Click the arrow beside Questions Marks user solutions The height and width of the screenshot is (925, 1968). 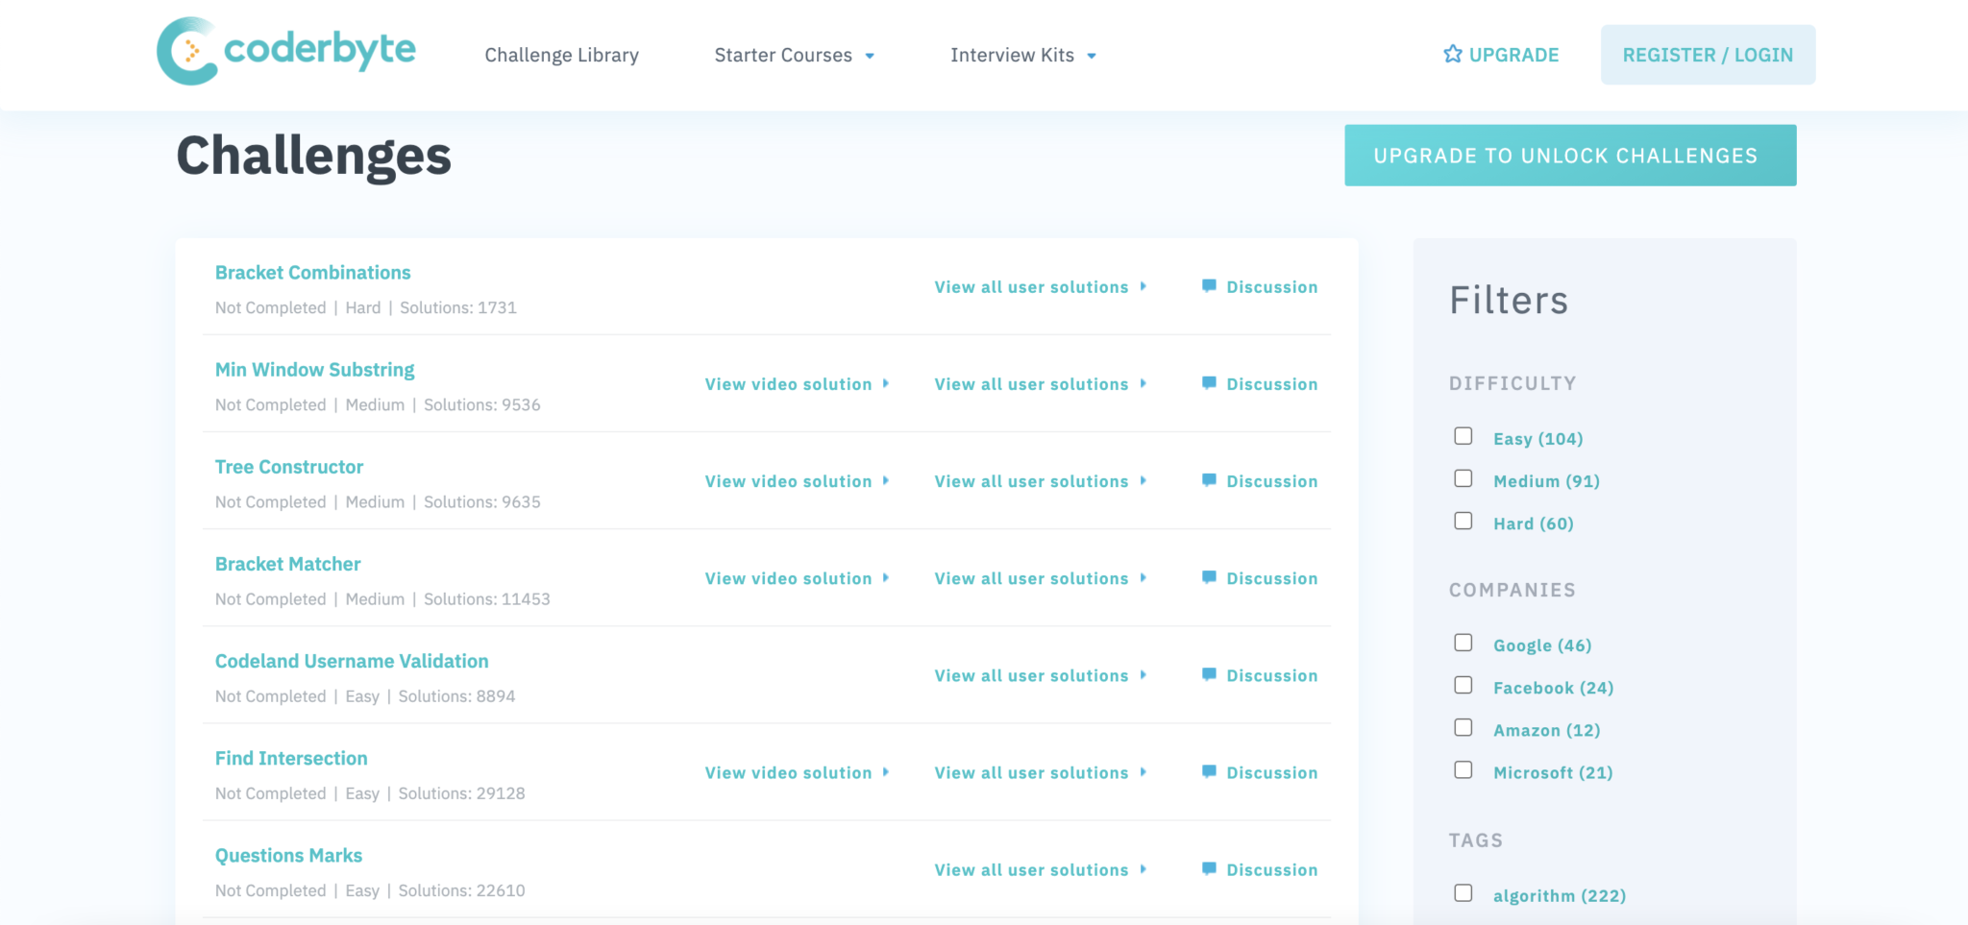1143,869
